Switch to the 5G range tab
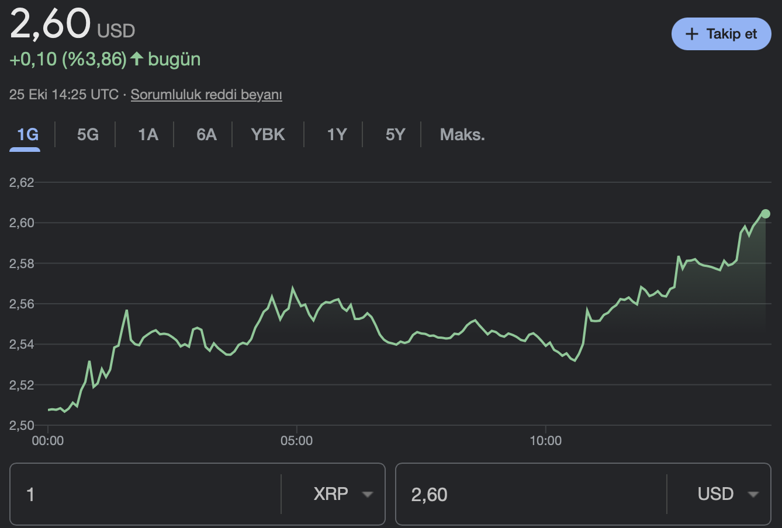 click(x=88, y=135)
